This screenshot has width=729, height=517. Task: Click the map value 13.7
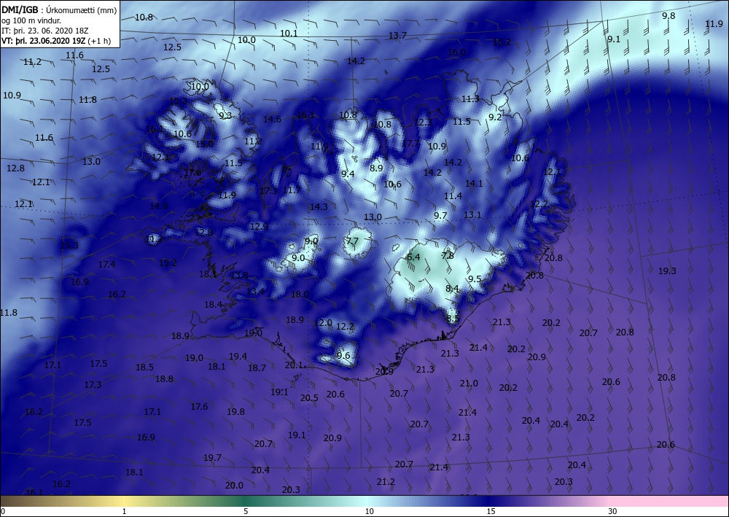pyautogui.click(x=397, y=35)
